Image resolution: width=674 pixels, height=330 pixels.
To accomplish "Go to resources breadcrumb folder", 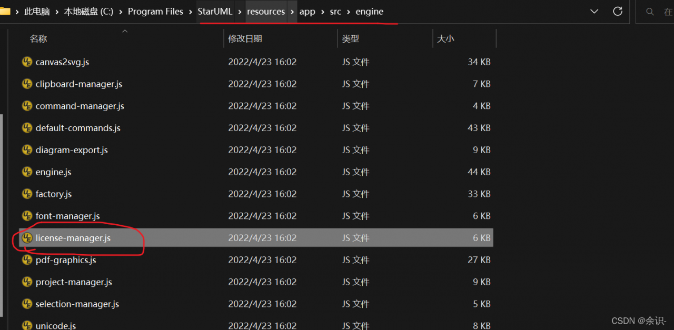I will click(x=266, y=12).
